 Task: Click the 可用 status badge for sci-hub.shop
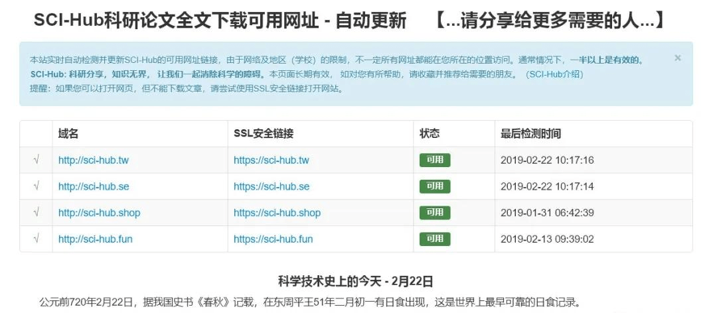click(435, 213)
